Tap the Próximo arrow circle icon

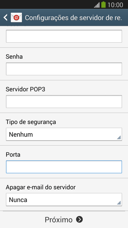80,219
